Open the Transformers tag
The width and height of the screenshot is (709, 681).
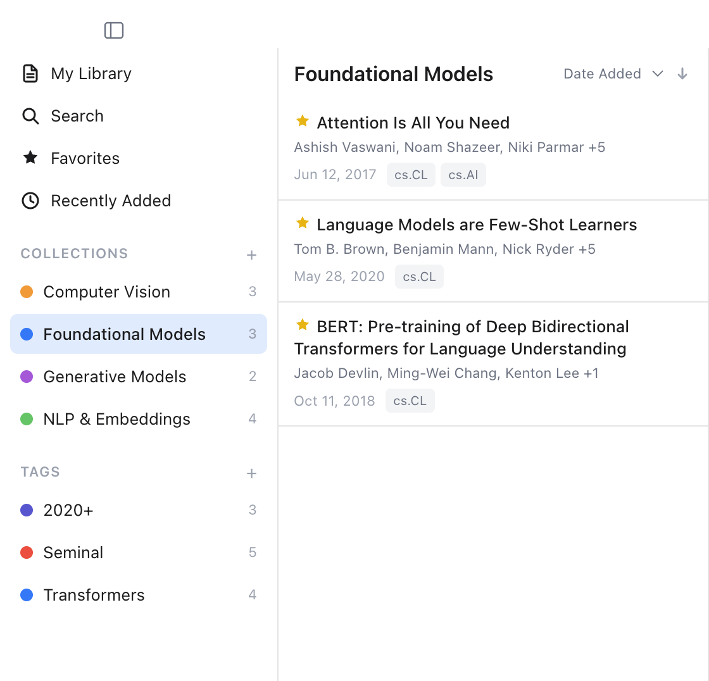[x=94, y=595]
